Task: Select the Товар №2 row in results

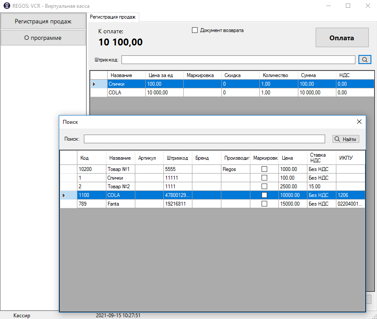Action: 119,187
